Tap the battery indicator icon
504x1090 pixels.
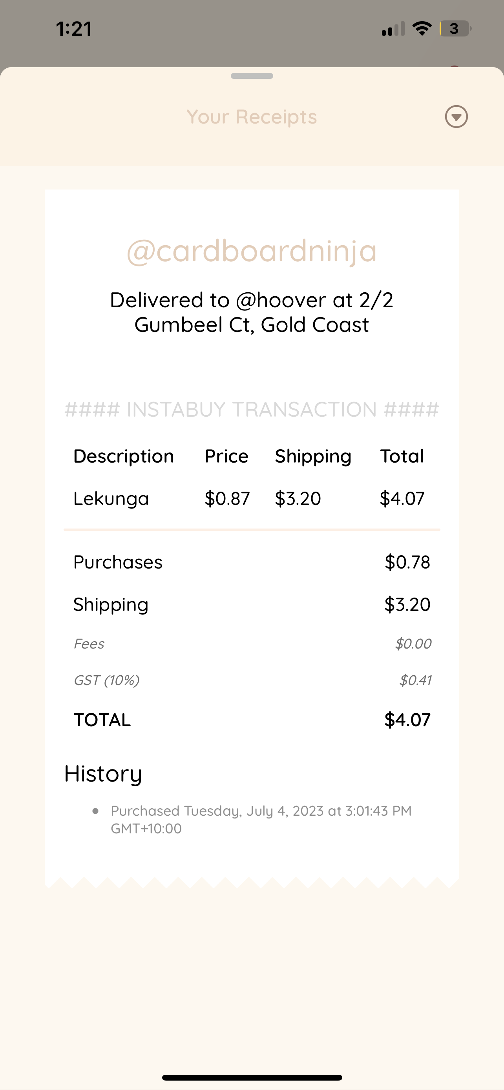pos(455,29)
